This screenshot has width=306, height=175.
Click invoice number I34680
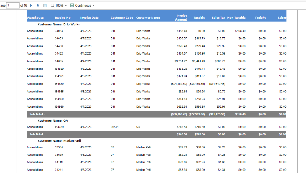tap(59, 84)
